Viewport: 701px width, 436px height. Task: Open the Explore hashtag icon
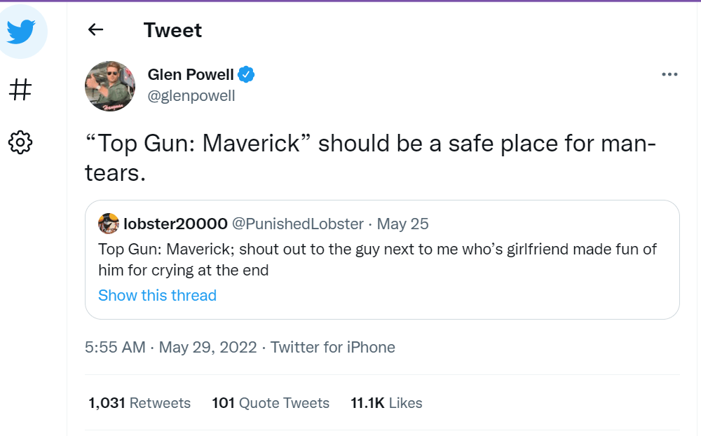tap(20, 89)
